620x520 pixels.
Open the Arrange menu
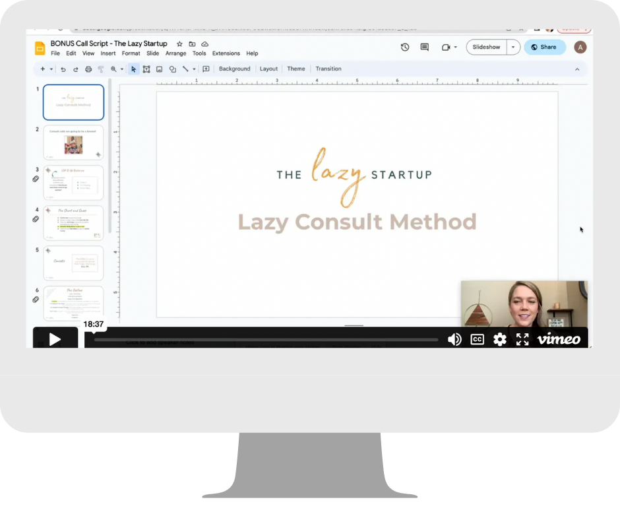click(x=175, y=53)
